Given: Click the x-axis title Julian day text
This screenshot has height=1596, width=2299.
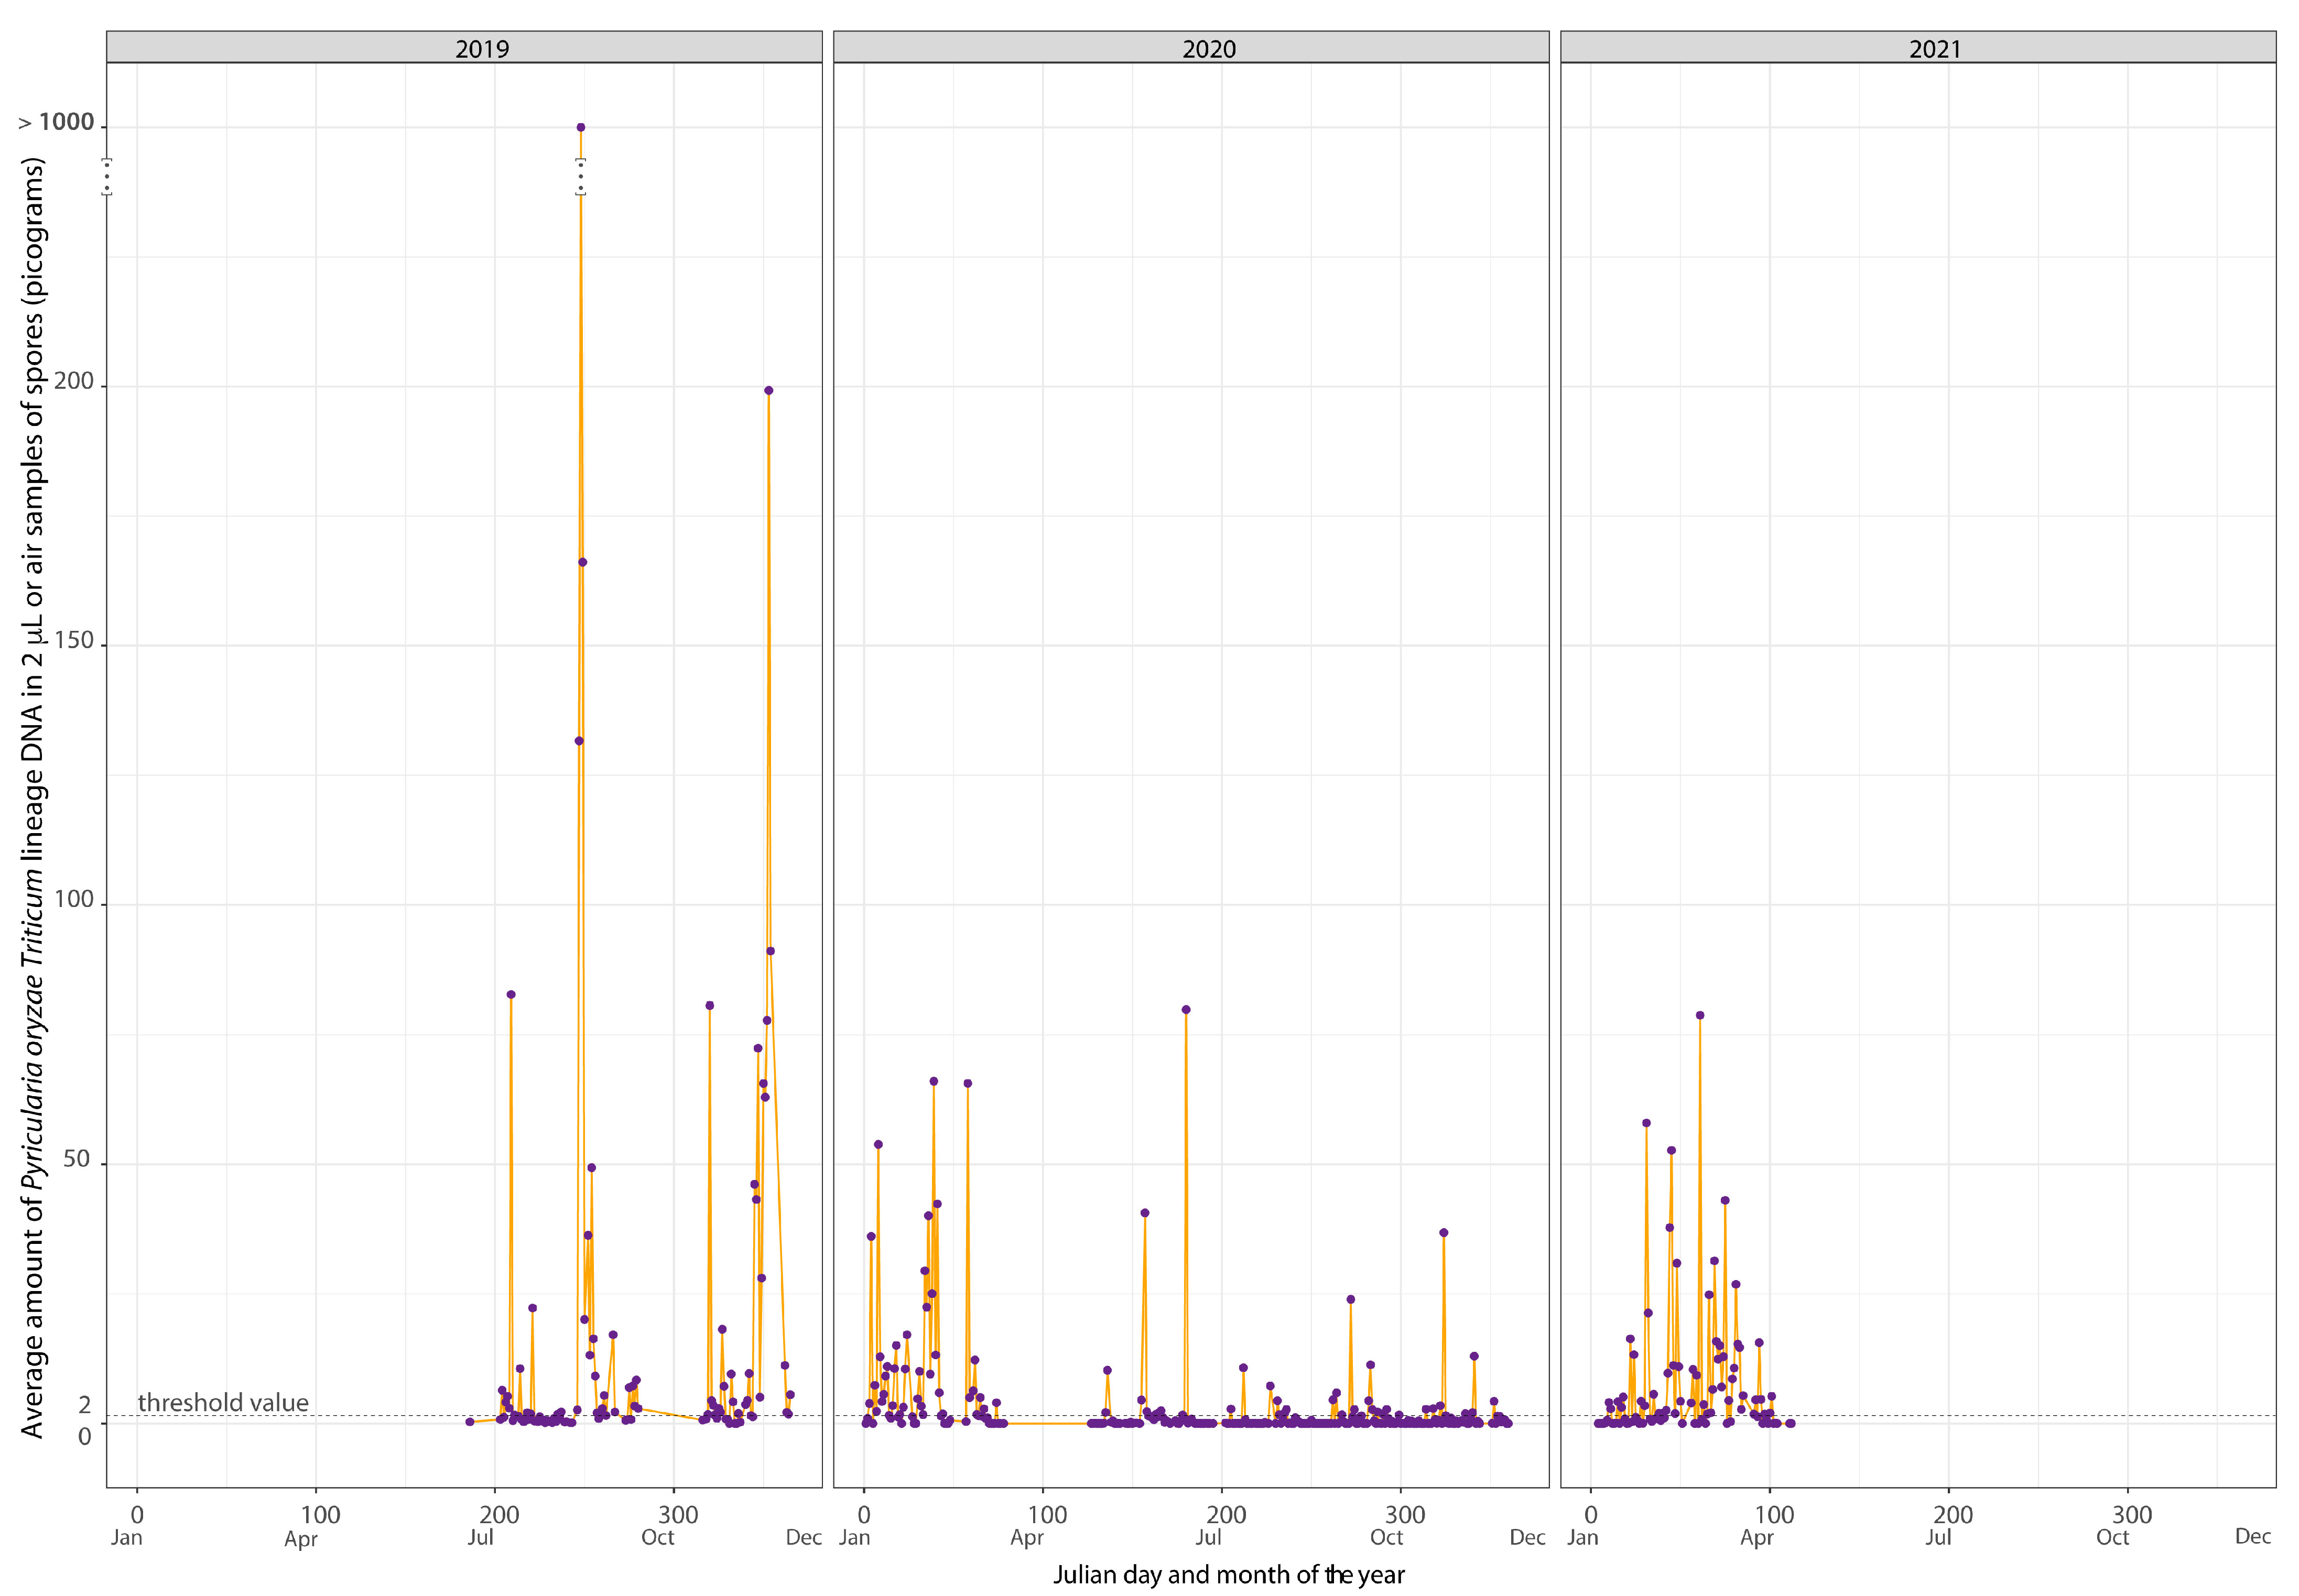Looking at the screenshot, I should [1229, 1575].
